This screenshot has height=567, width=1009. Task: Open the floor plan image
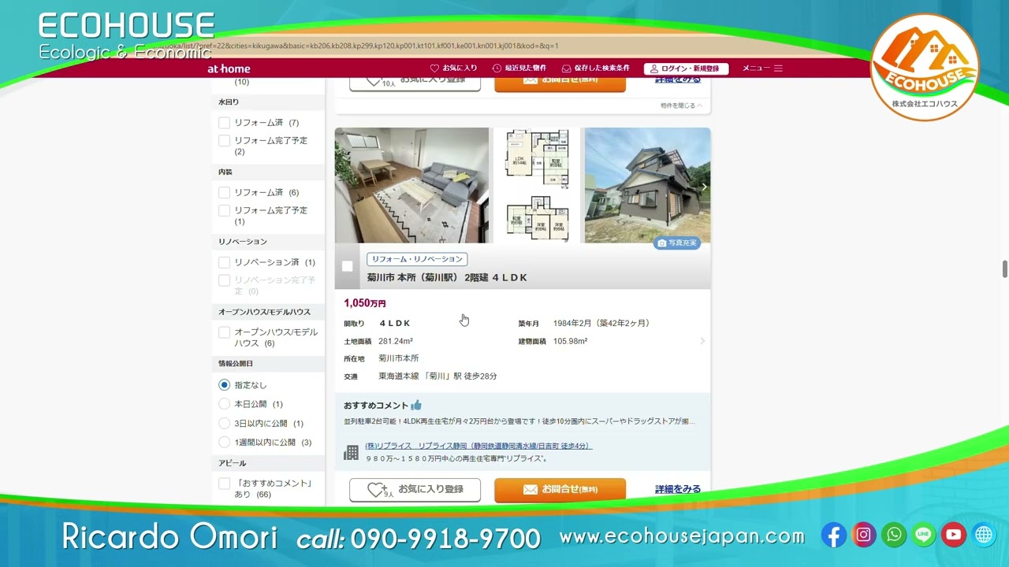(x=537, y=186)
